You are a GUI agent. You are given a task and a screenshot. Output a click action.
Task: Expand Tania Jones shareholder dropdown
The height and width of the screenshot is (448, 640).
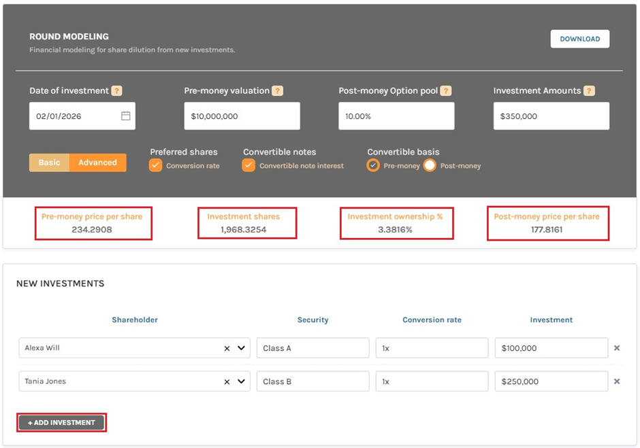[241, 381]
